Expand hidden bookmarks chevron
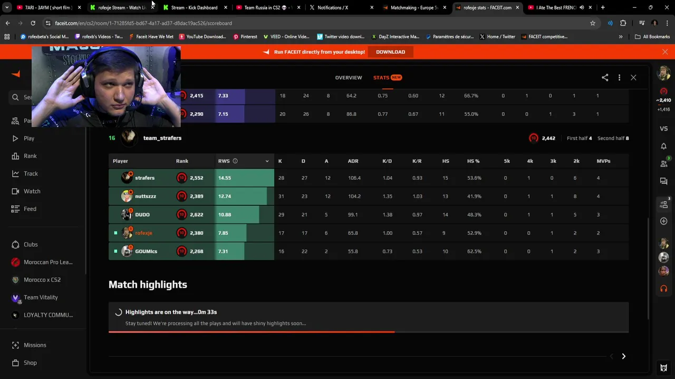The height and width of the screenshot is (379, 675). (621, 37)
